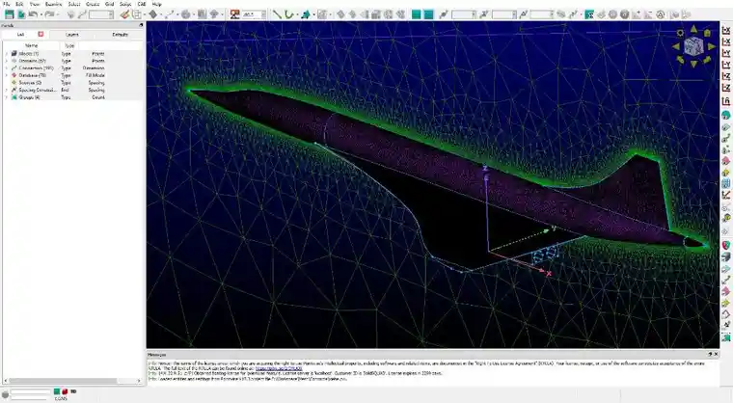Open the Grid menu
Image resolution: width=733 pixels, height=403 pixels.
[x=109, y=4]
